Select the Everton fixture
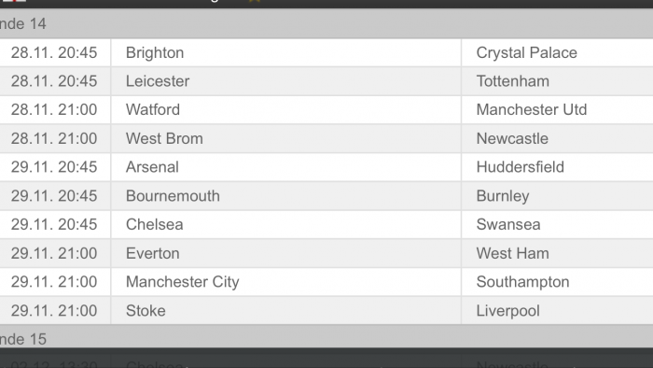The width and height of the screenshot is (653, 368). pos(326,253)
